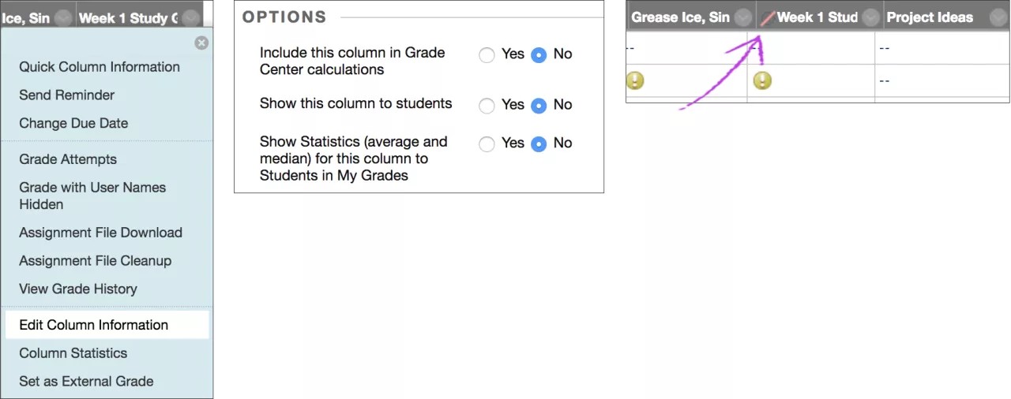Choose Edit Column Information from menu
Screen dimensions: 1011x399
click(94, 325)
